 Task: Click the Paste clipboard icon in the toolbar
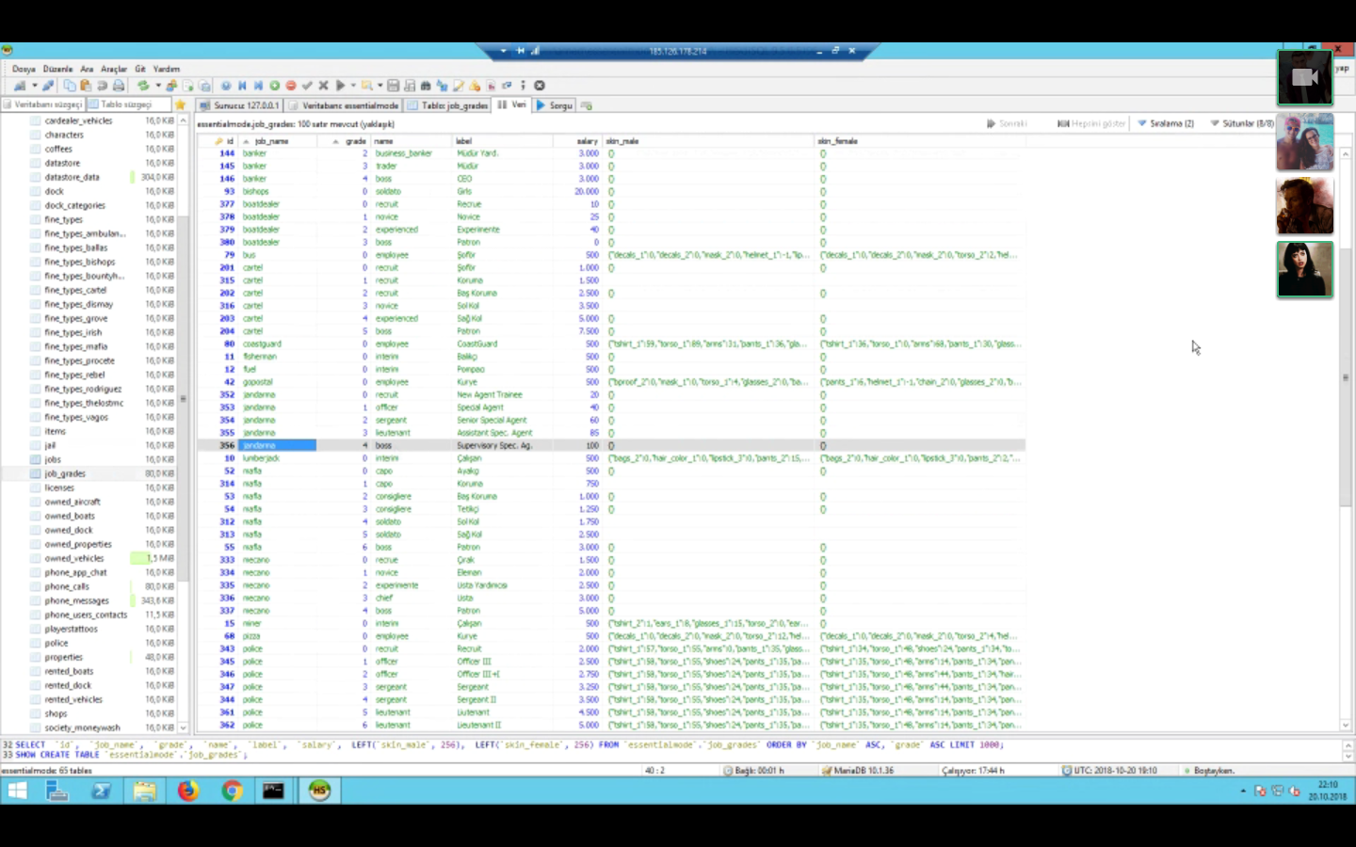(86, 86)
